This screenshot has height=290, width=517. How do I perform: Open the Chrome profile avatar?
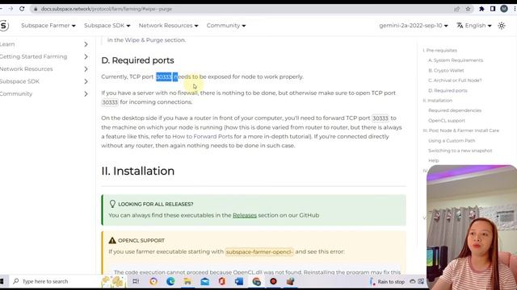[x=504, y=9]
